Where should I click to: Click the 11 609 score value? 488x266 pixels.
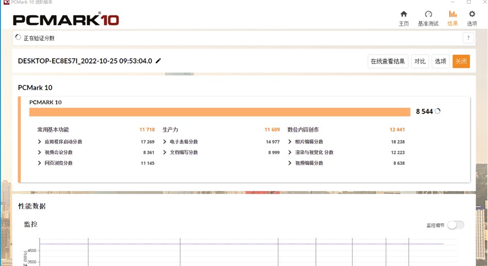(272, 130)
